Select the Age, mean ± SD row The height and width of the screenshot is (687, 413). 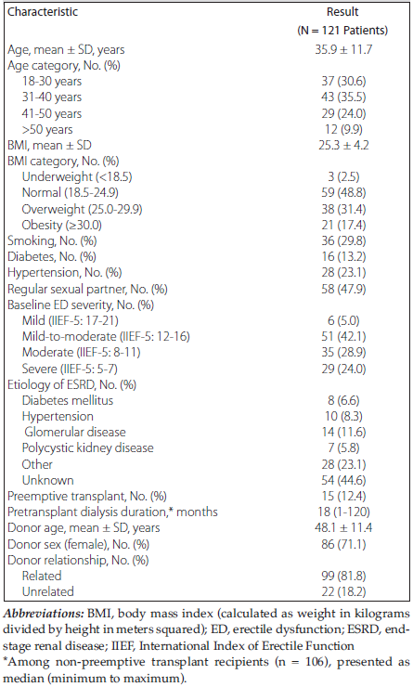coord(206,49)
